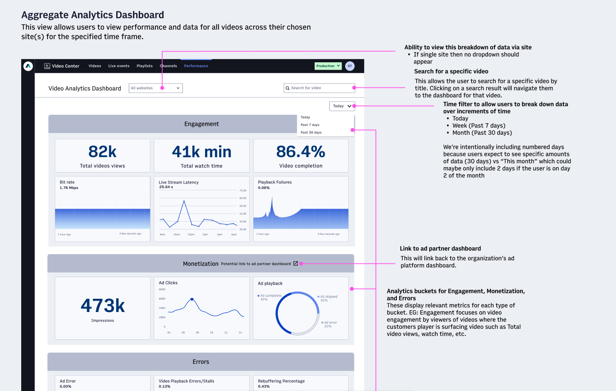Select the Performance tab
616x391 pixels.
tap(196, 66)
